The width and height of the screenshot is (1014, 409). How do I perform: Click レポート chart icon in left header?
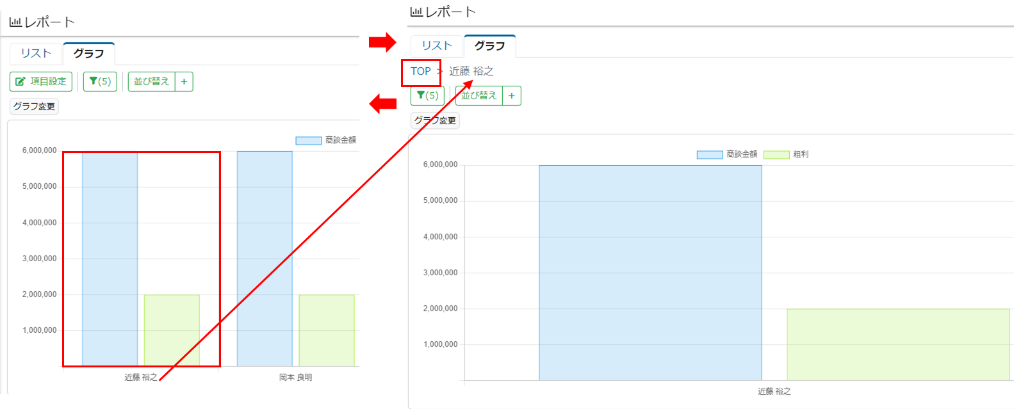tap(15, 22)
